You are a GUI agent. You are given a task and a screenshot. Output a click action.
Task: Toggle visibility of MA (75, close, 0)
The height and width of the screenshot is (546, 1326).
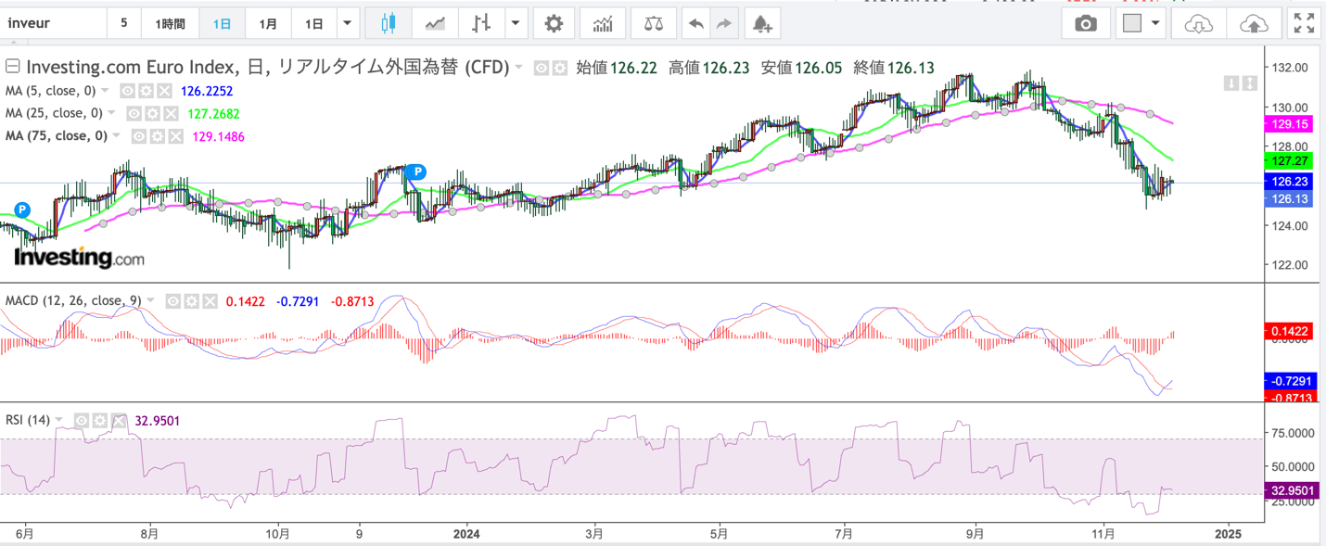(138, 136)
